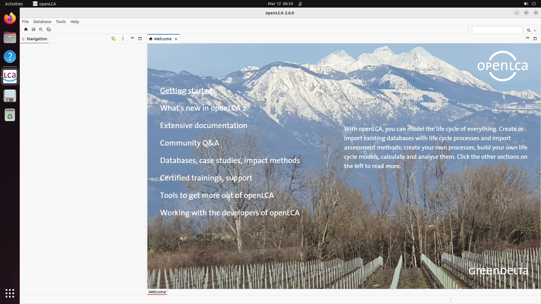Close the Welcome tab

pos(176,39)
